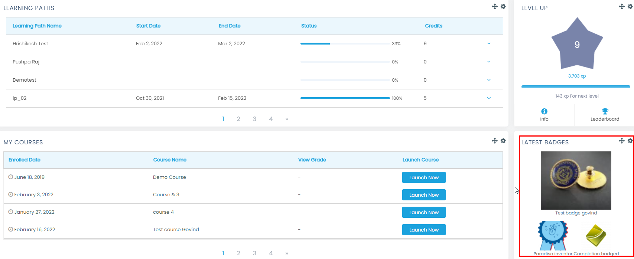Click the blue ribbon Paradiso inventor badge

553,235
